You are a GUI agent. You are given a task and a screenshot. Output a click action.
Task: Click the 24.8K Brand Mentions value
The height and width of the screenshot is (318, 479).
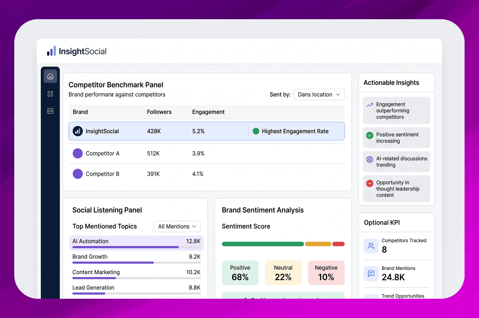[x=393, y=277]
